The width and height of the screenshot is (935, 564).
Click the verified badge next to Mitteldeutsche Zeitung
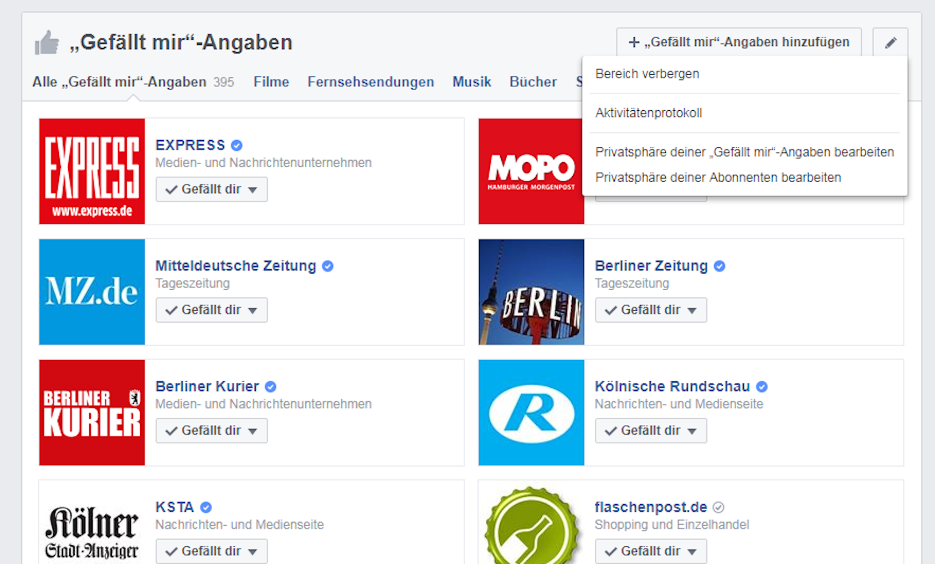(328, 265)
